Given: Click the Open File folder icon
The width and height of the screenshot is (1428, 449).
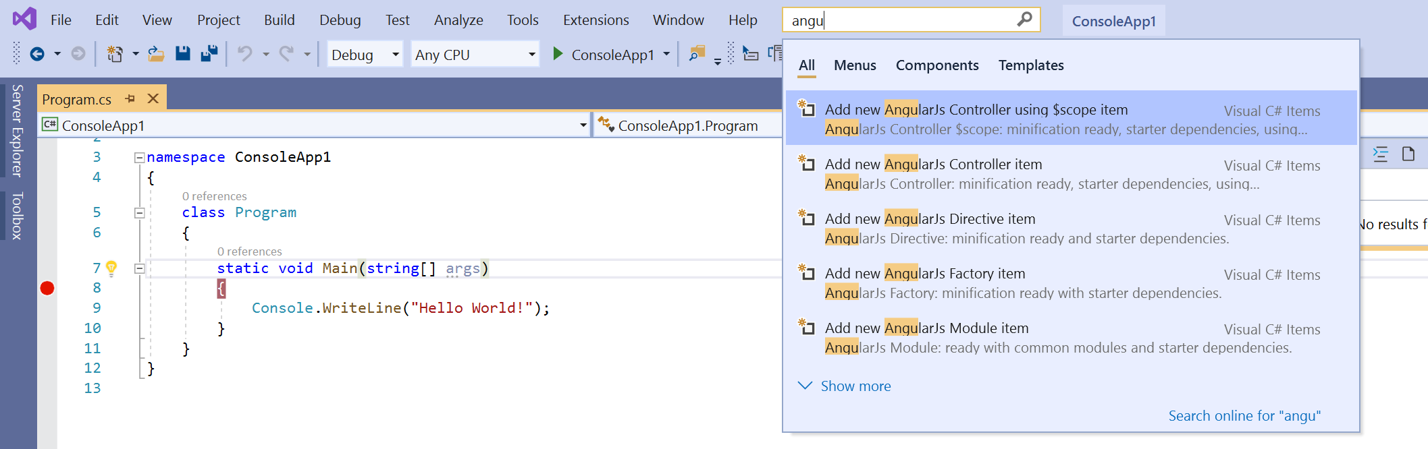Looking at the screenshot, I should pyautogui.click(x=157, y=54).
